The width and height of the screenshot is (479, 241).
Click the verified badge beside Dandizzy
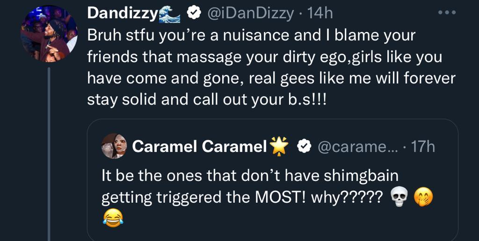pos(191,14)
